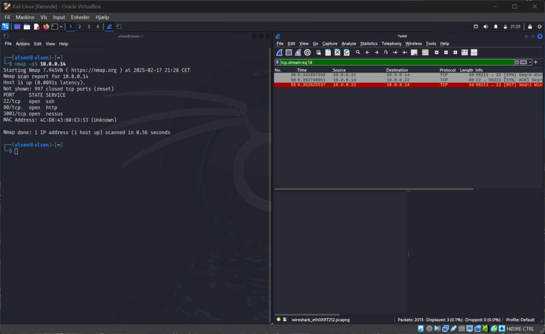Image resolution: width=545 pixels, height=334 pixels.
Task: Launch Firefox from the Kali panel
Action: point(46,27)
